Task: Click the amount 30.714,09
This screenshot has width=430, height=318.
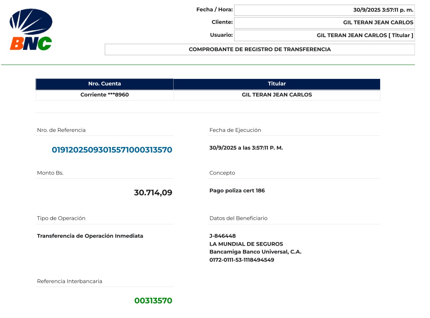Action: point(153,193)
